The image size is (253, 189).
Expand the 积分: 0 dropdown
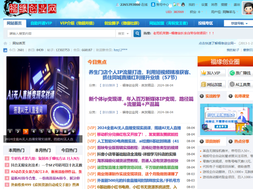[x=196, y=12]
